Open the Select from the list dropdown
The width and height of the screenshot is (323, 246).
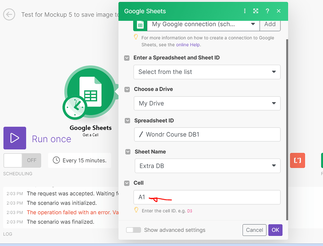tap(207, 72)
